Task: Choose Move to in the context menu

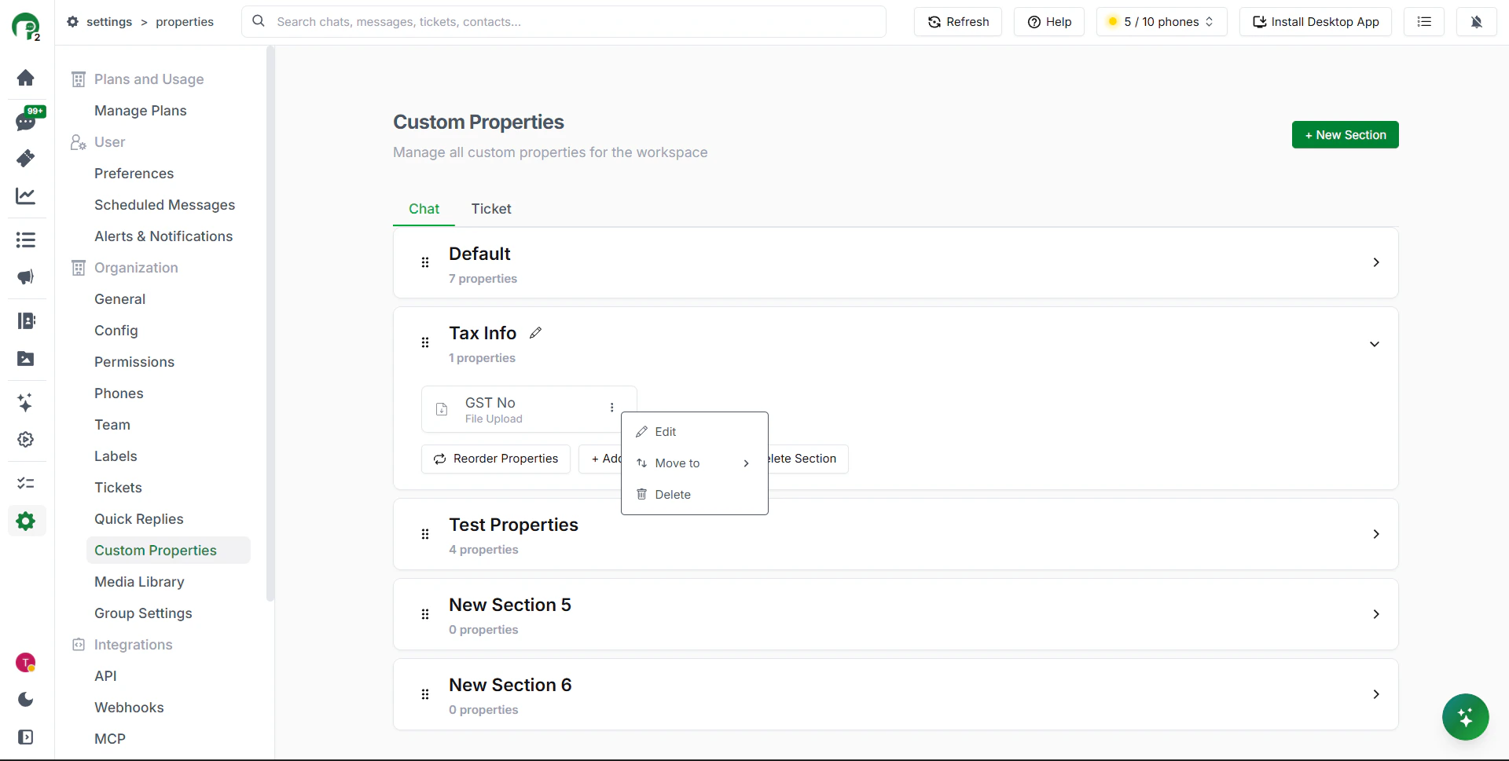Action: click(x=677, y=463)
